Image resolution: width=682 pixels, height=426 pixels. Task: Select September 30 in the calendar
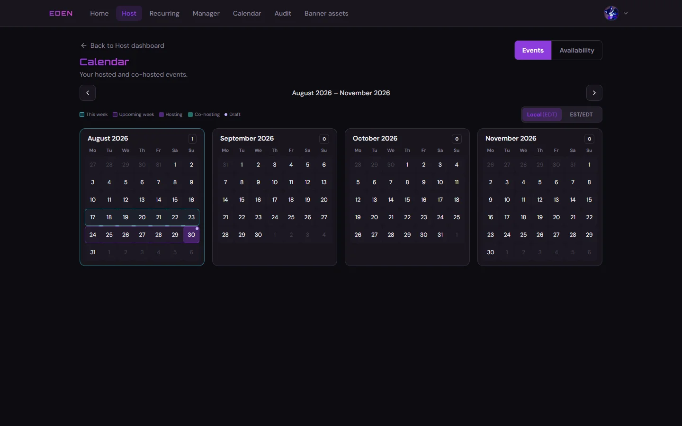pyautogui.click(x=258, y=235)
